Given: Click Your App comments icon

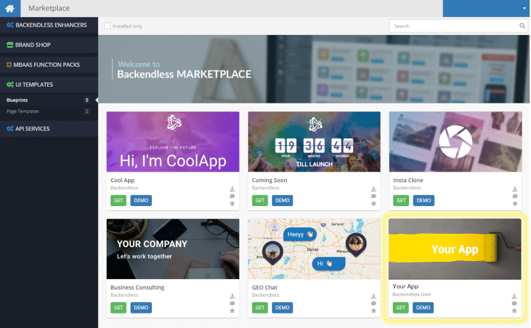Looking at the screenshot, I should [x=514, y=303].
